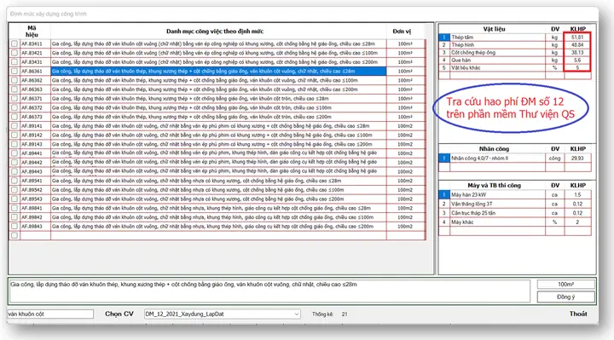Click the Máy và TB thi công header
The image size is (614, 340).
[494, 186]
